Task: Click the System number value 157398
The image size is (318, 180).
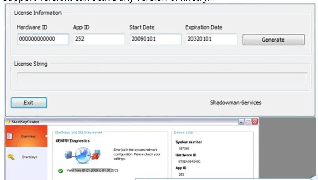Action: (184, 149)
